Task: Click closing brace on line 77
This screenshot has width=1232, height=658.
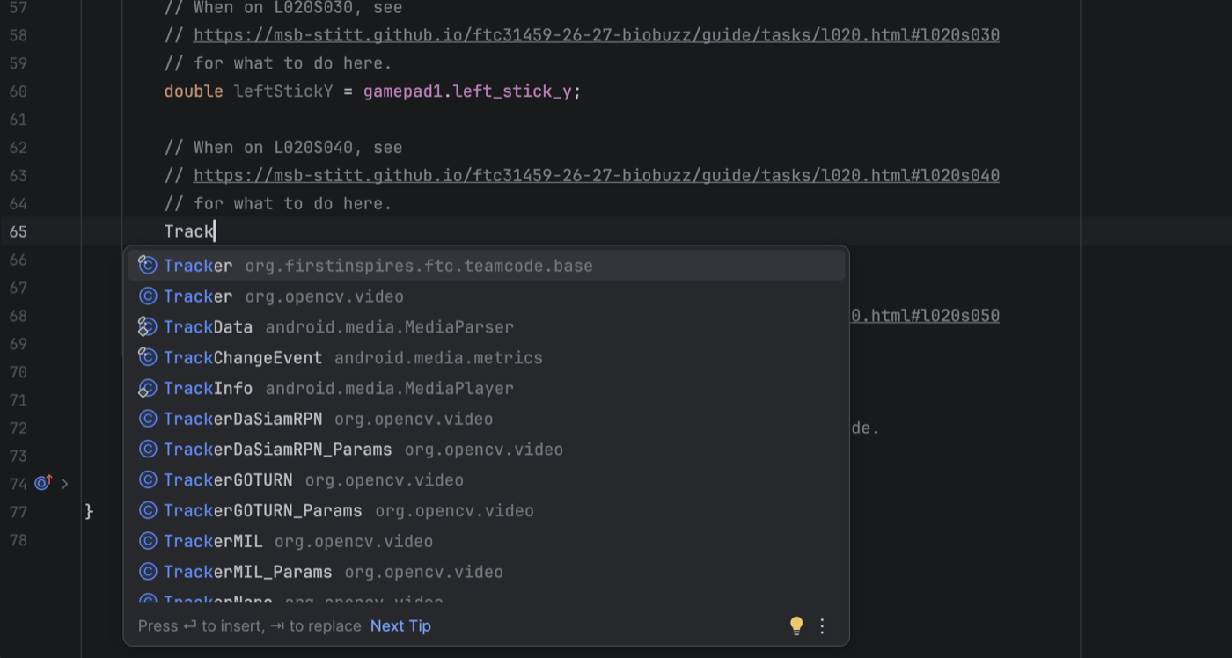Action: pyautogui.click(x=89, y=512)
